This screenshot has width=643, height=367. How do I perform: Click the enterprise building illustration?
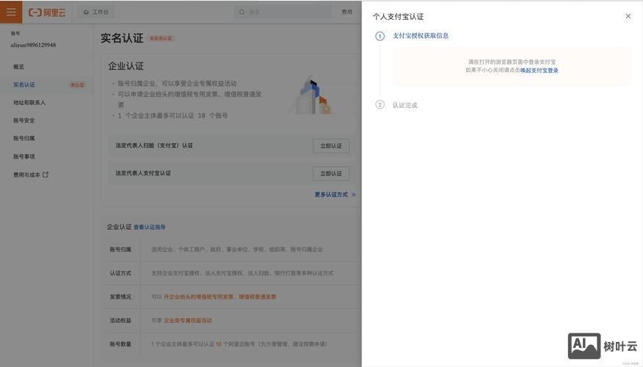(312, 95)
